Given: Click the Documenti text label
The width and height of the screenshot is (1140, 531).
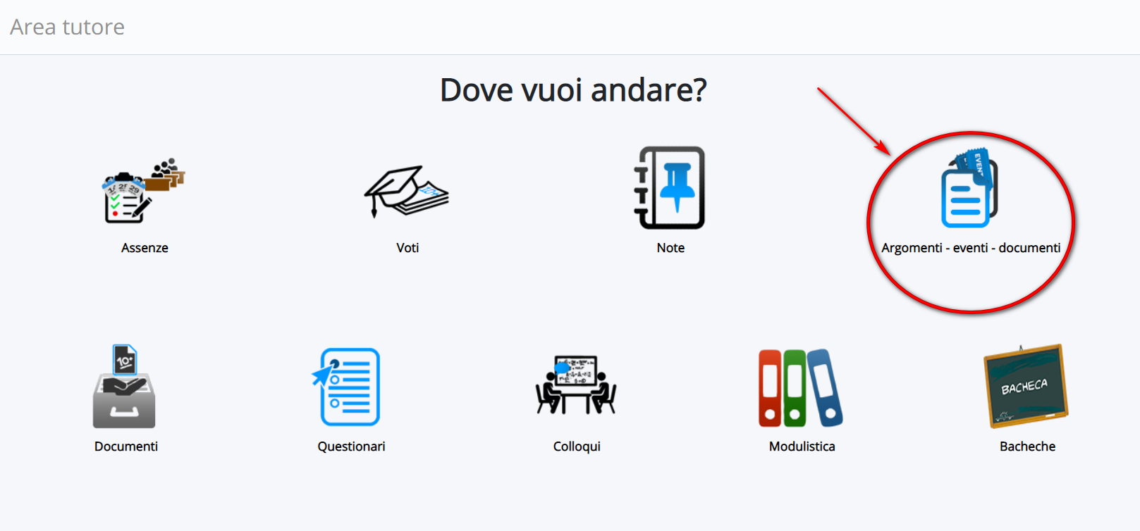Looking at the screenshot, I should click(x=126, y=446).
